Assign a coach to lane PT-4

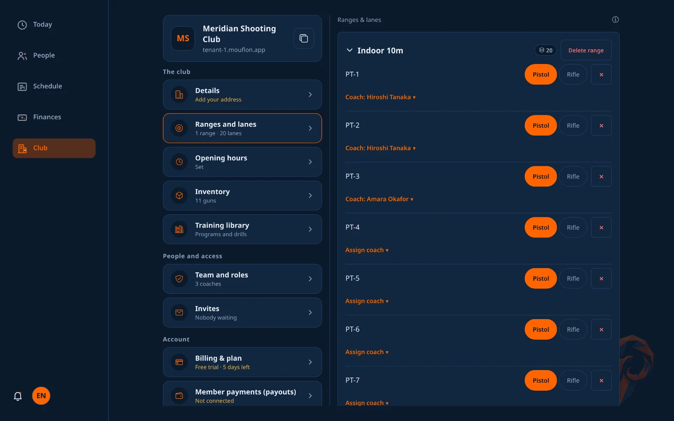point(367,250)
